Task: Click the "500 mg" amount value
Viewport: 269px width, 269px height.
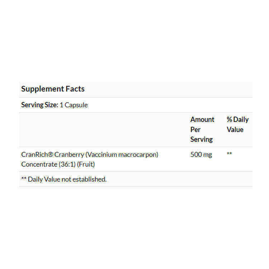Action: point(201,155)
